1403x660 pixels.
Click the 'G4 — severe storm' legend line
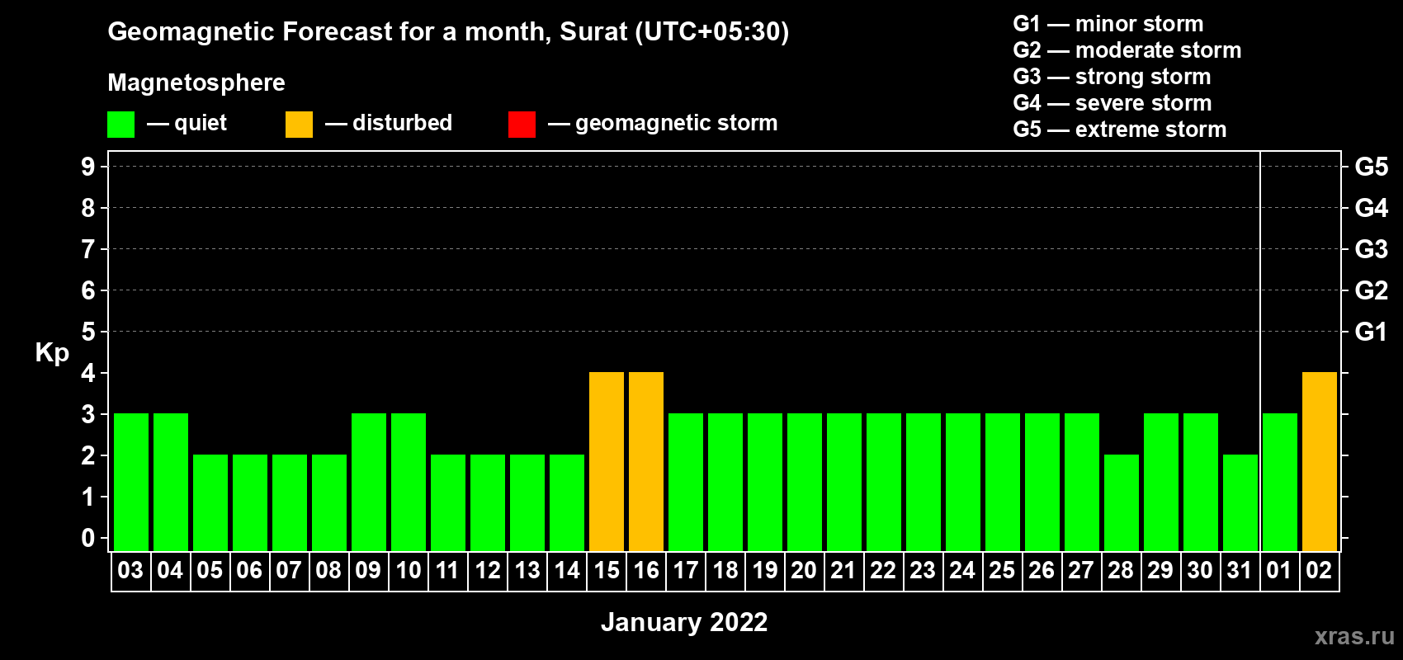click(1112, 103)
